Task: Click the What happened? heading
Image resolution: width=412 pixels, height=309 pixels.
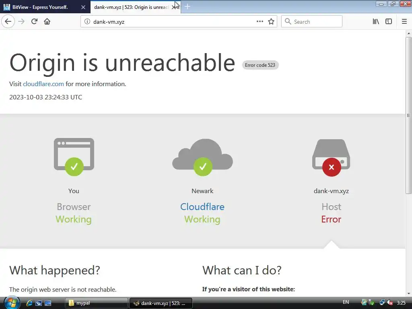Action: pos(55,270)
